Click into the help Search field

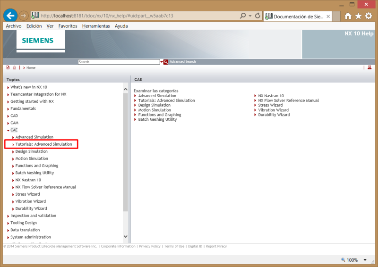click(119, 62)
